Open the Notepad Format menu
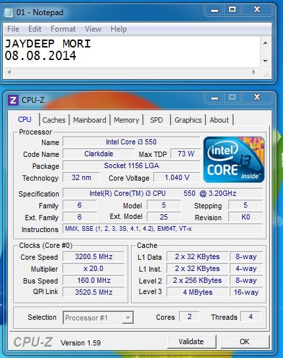Image resolution: width=283 pixels, height=358 pixels. tap(63, 29)
